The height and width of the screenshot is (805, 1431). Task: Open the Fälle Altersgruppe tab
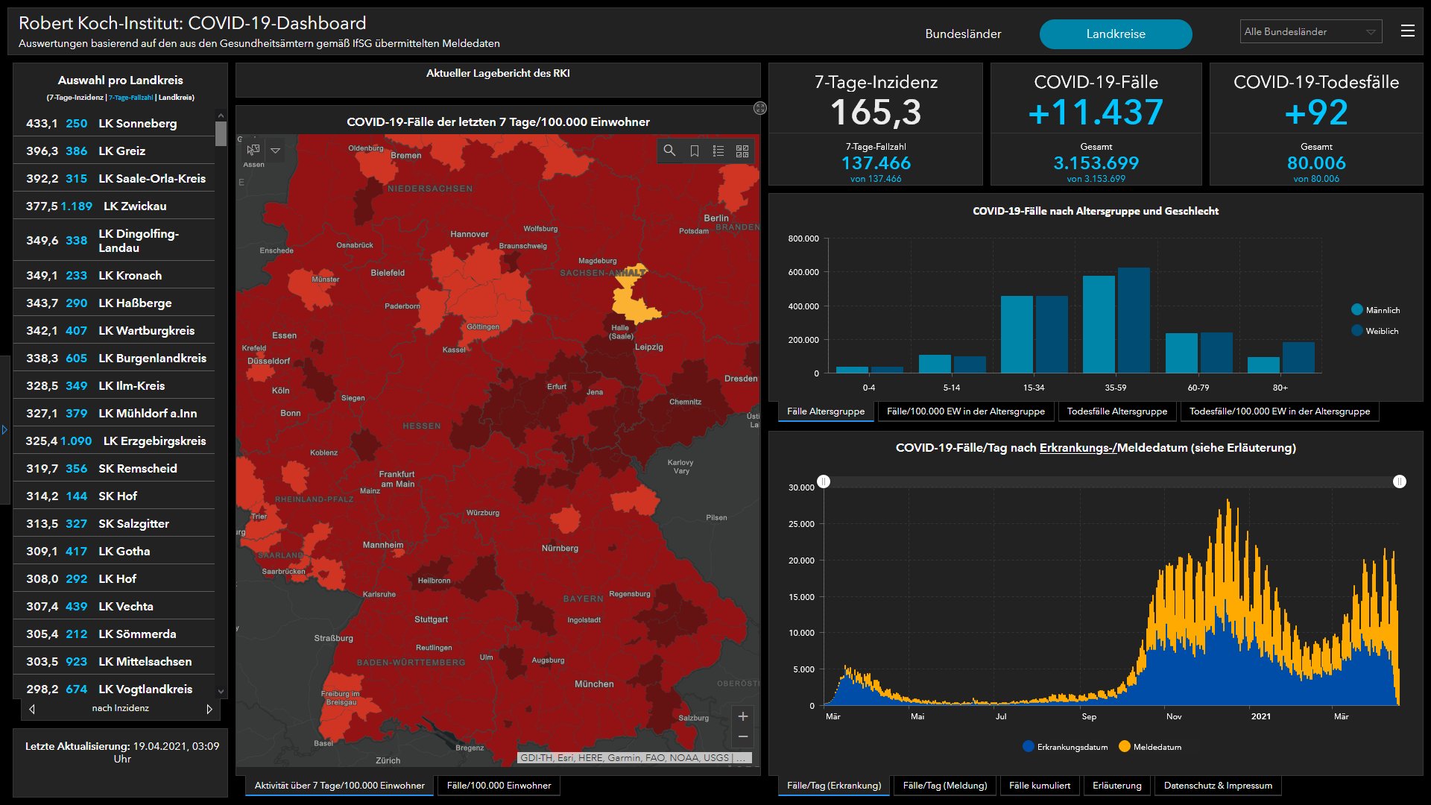pyautogui.click(x=826, y=411)
